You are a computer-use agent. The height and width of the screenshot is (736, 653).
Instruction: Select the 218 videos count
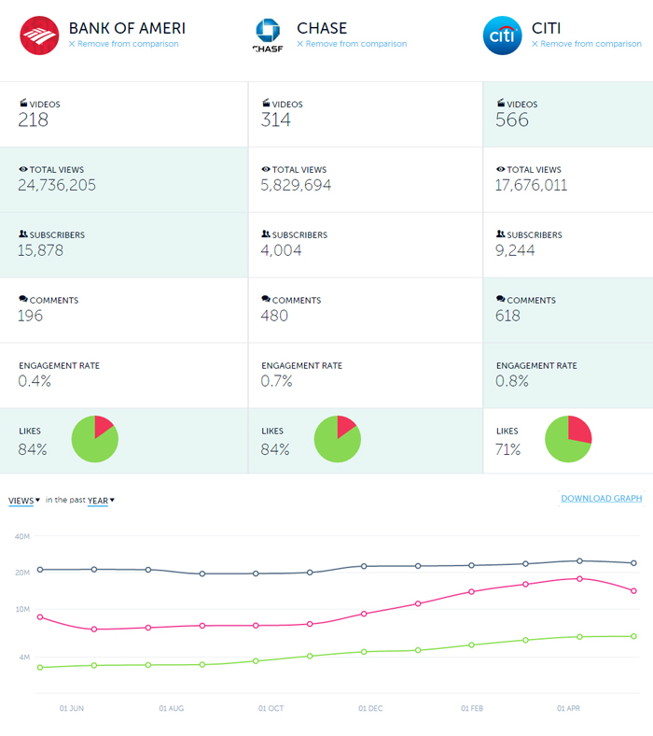click(33, 120)
